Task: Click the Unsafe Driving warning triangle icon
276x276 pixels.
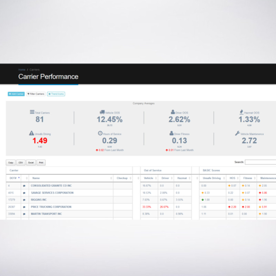Action: [32, 133]
